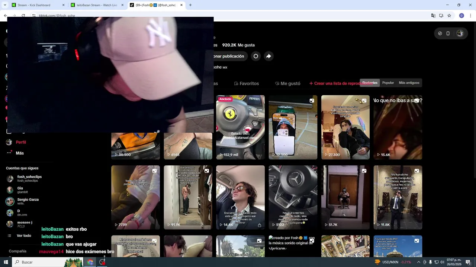476x267 pixels.
Task: Close the Fosh TikTok tab
Action: [x=181, y=5]
